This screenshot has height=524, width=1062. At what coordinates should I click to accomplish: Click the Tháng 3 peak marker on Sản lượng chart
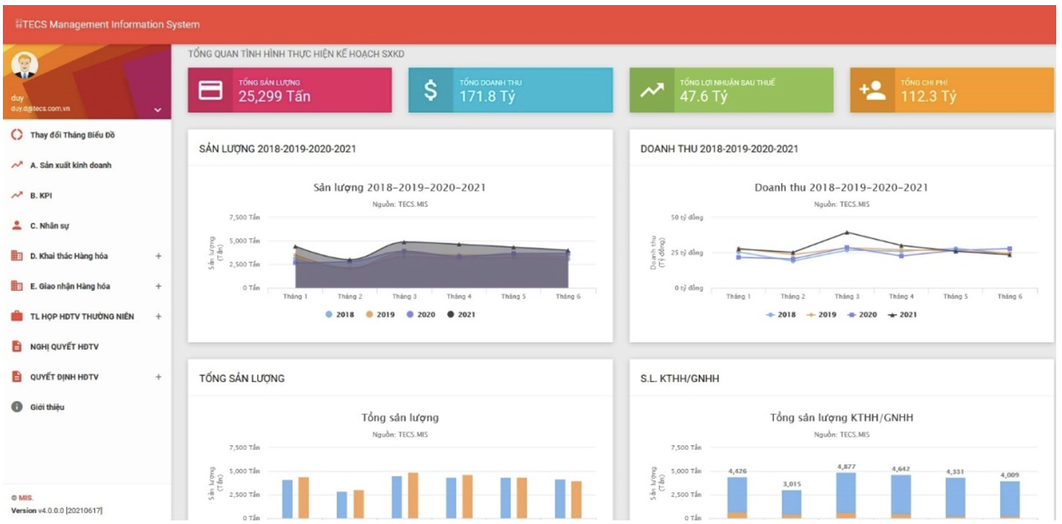click(x=404, y=242)
